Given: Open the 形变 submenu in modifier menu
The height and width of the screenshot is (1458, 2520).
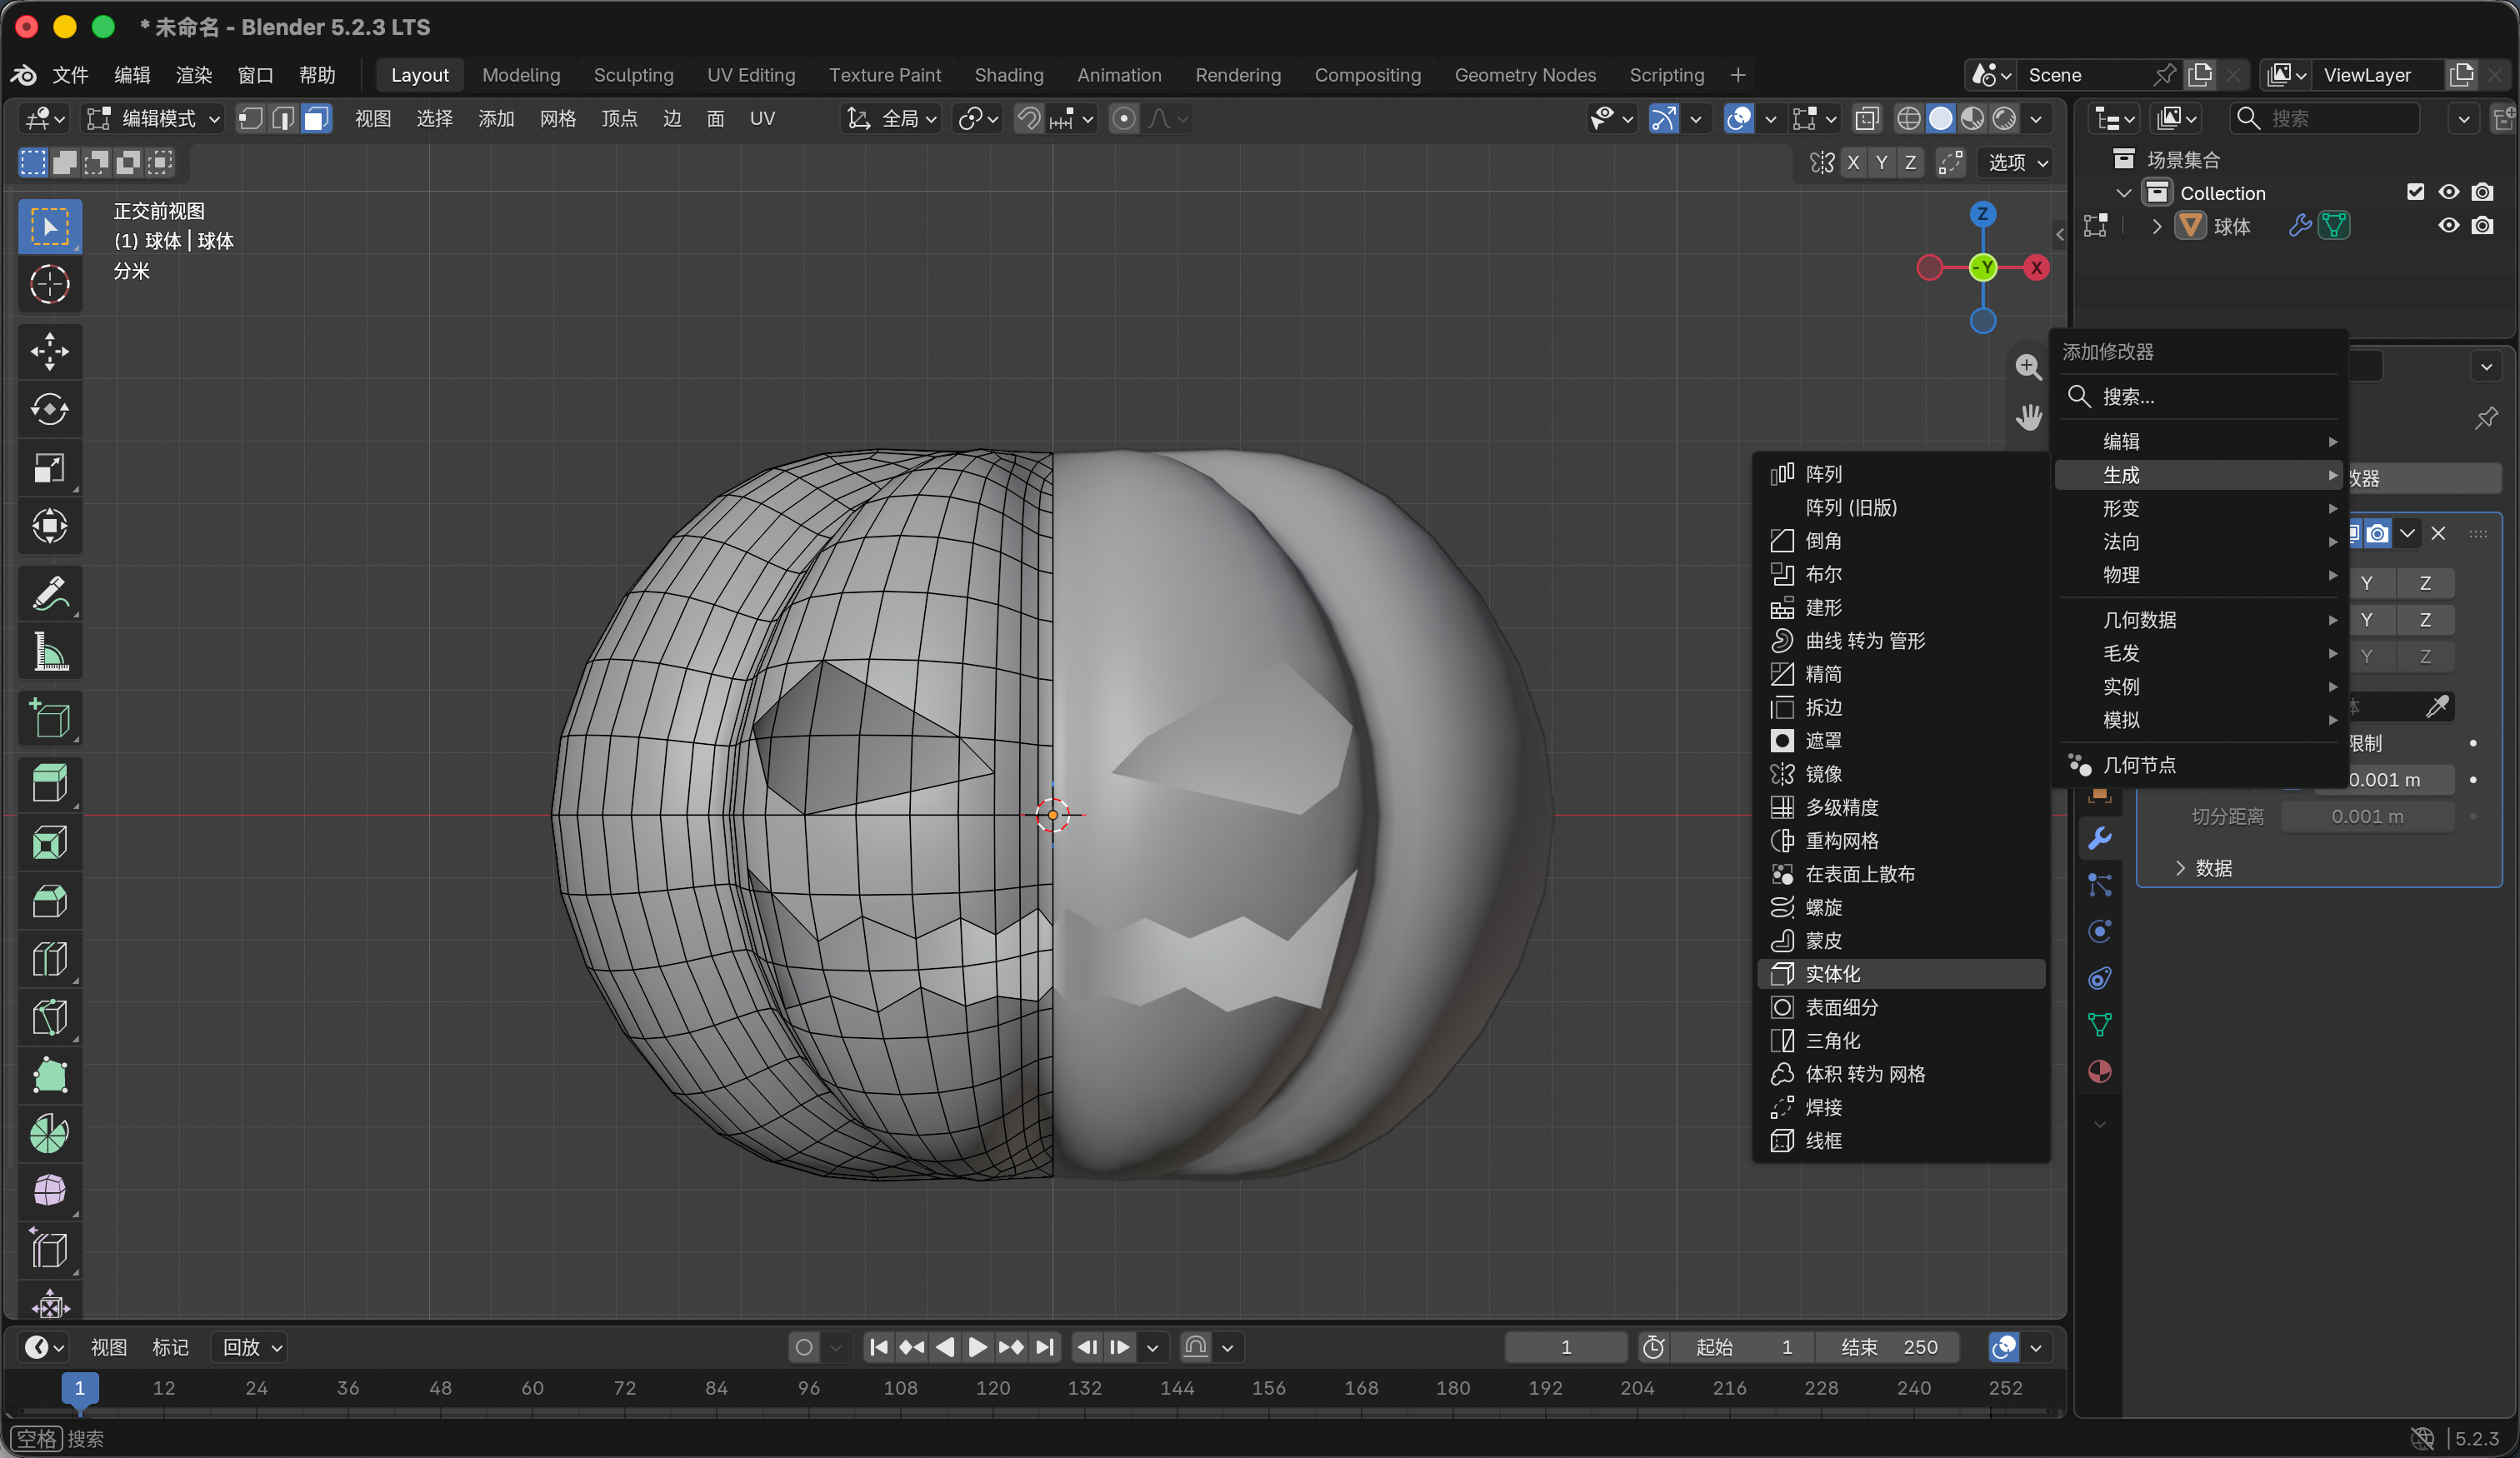Looking at the screenshot, I should point(2200,508).
